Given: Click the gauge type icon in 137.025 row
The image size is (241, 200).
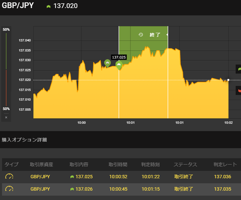Looking at the screenshot, I should [9, 176].
